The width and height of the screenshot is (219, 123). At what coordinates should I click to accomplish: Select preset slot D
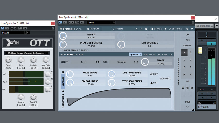click(190, 60)
